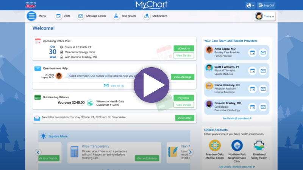Click the Talk to a Doctor button

click(49, 158)
